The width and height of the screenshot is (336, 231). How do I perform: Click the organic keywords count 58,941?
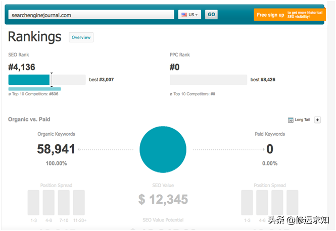[56, 149]
